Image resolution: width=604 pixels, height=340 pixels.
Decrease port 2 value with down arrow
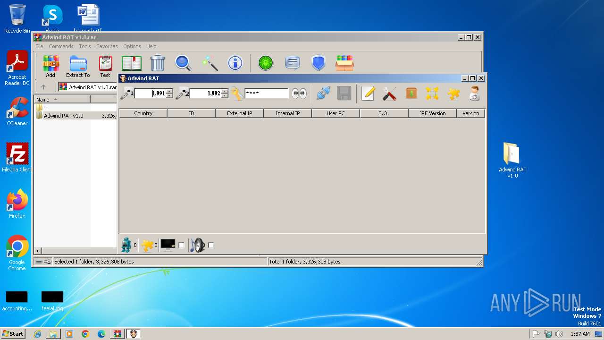click(225, 96)
